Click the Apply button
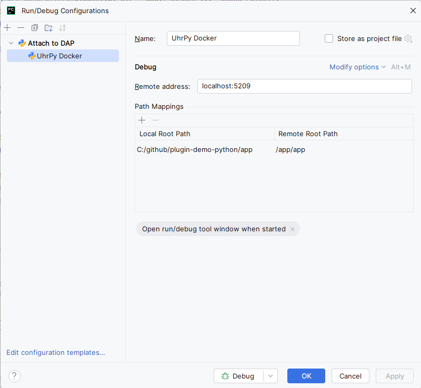The height and width of the screenshot is (388, 421). [x=394, y=376]
